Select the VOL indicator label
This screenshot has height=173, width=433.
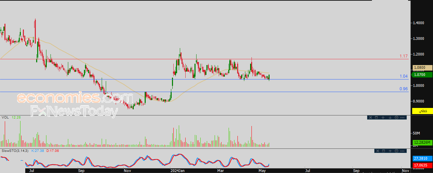(5, 117)
